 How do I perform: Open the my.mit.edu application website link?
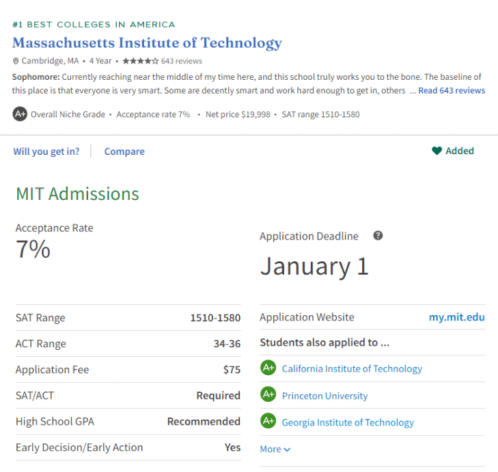(x=457, y=317)
